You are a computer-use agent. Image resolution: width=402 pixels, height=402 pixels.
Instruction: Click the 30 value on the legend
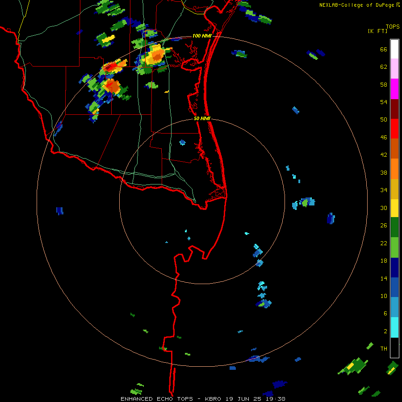pos(384,208)
